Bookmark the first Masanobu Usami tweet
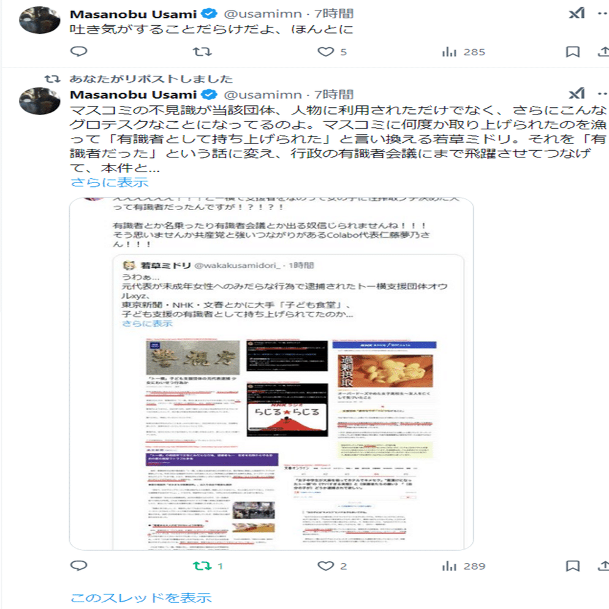Image resolution: width=609 pixels, height=609 pixels. pos(572,51)
